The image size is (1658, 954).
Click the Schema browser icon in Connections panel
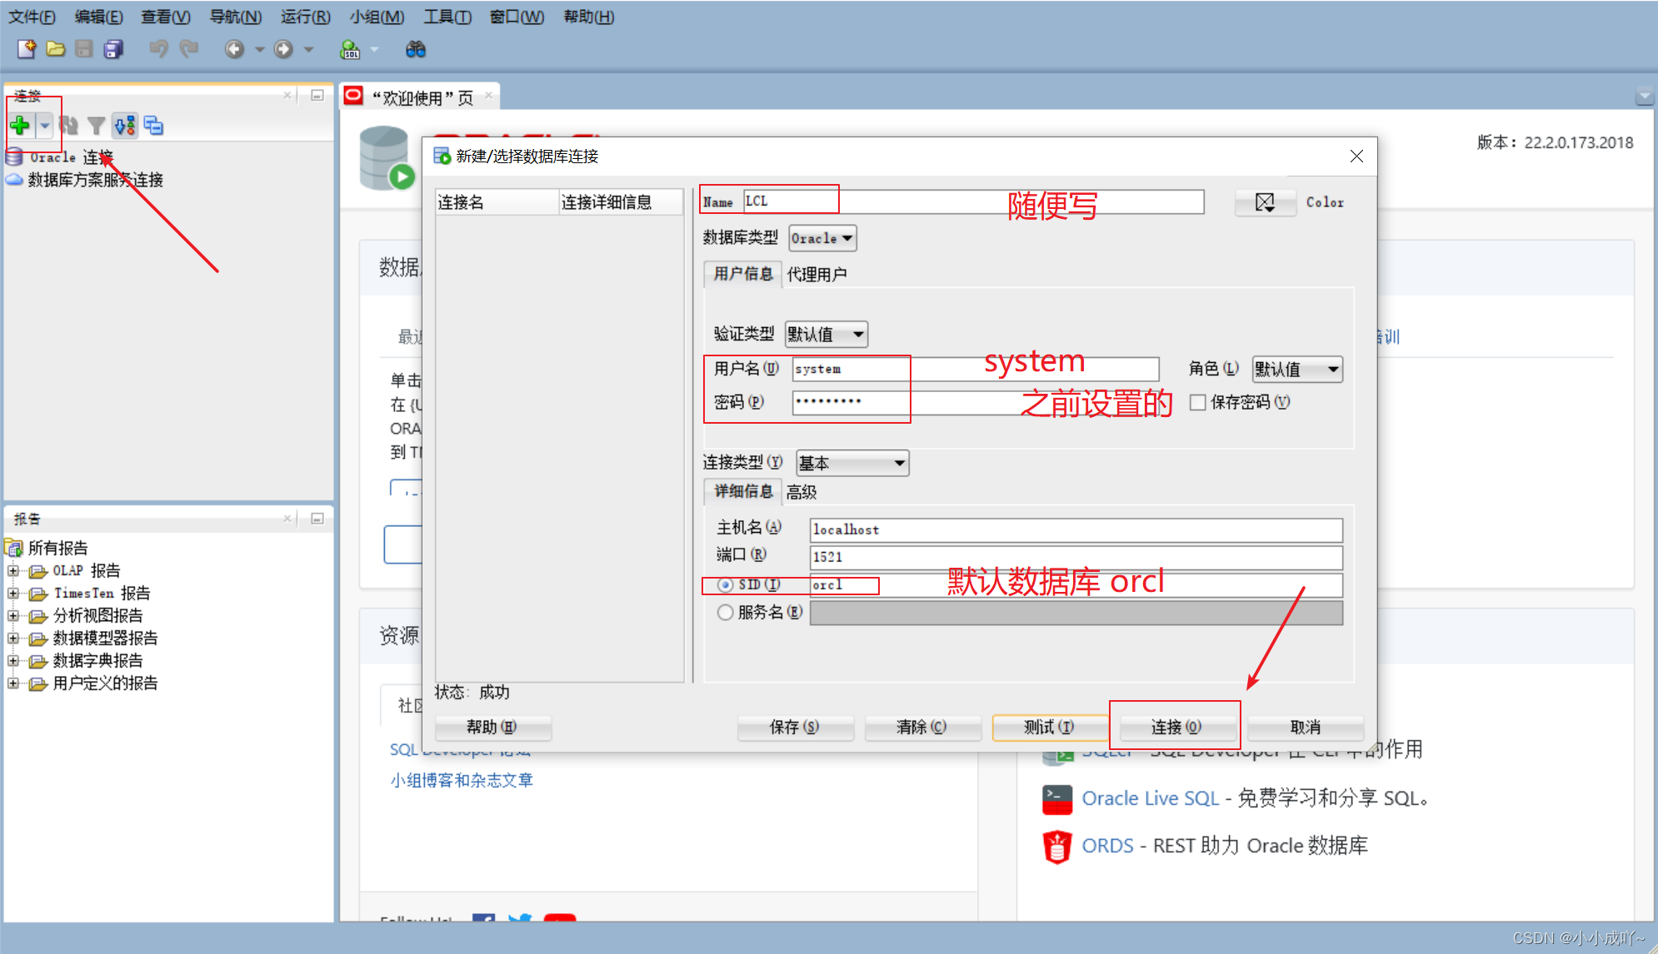125,126
